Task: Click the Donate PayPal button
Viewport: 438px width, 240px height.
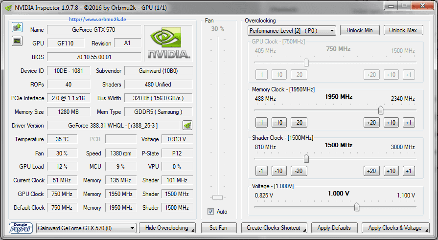Action: pyautogui.click(x=21, y=228)
